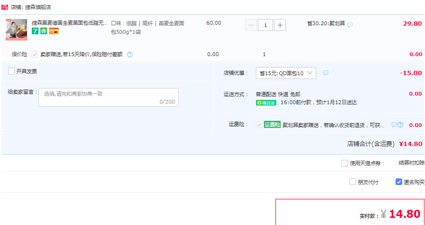Click the quantity input field
The height and width of the screenshot is (225, 425).
pyautogui.click(x=265, y=25)
